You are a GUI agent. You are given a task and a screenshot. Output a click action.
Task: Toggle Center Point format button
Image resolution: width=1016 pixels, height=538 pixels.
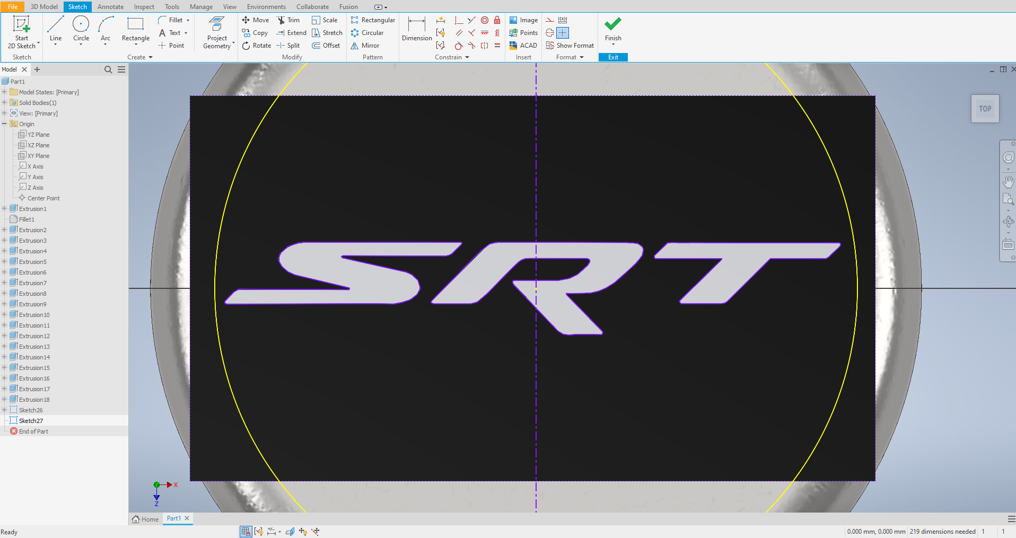563,33
